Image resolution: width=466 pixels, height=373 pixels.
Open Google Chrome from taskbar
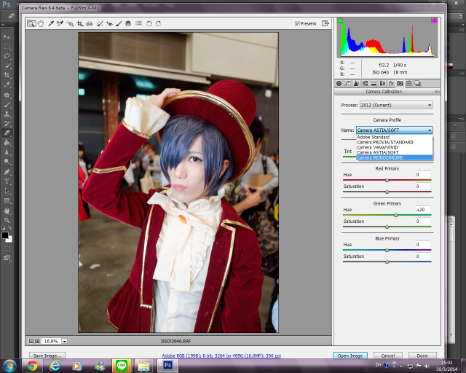click(x=32, y=366)
